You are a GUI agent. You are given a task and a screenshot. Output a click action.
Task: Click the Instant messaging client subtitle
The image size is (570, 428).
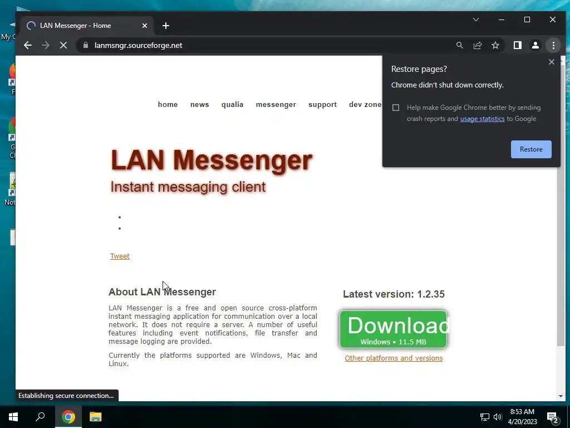coord(188,187)
